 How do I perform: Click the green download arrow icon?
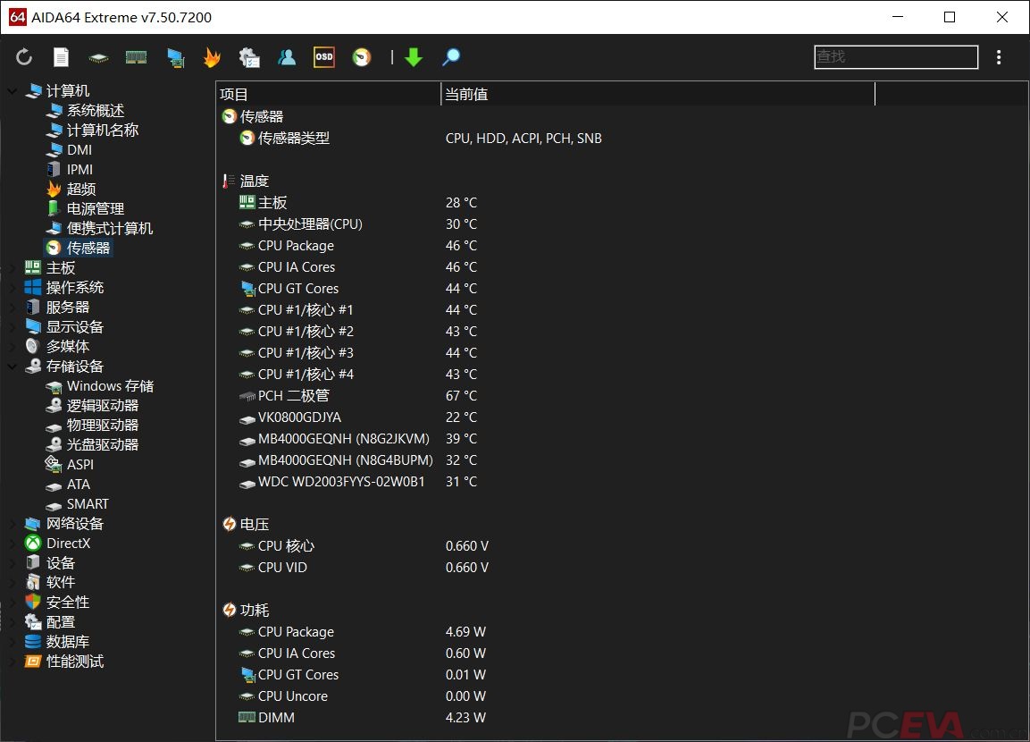point(414,57)
